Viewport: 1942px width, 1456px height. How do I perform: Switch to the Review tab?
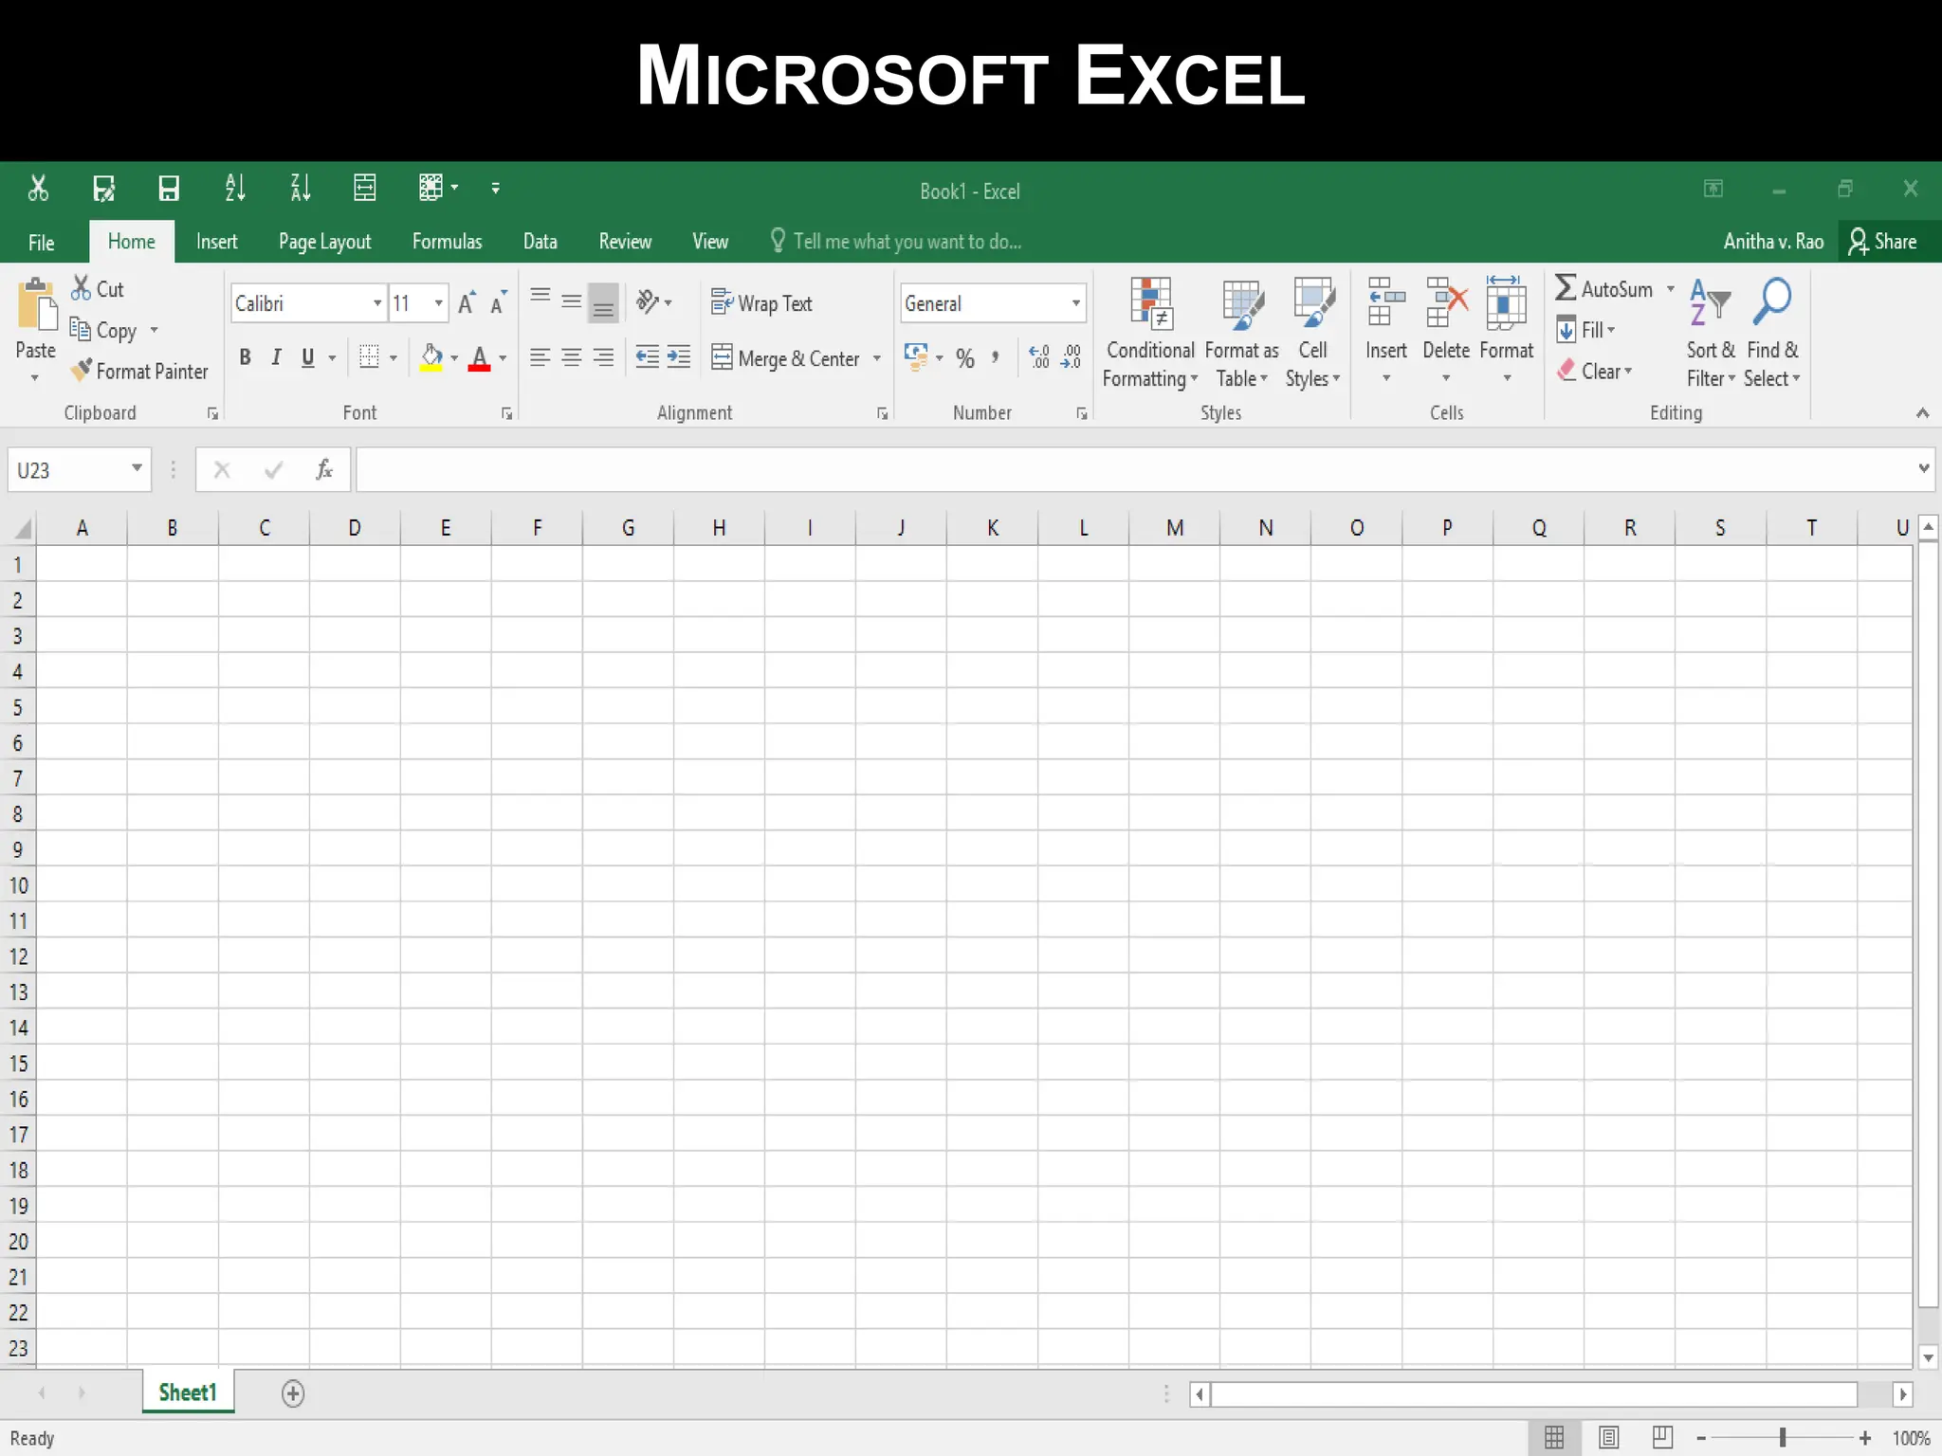pos(625,242)
